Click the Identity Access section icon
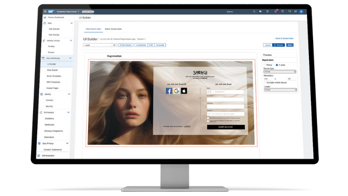This screenshot has width=348, height=196. coord(43,41)
